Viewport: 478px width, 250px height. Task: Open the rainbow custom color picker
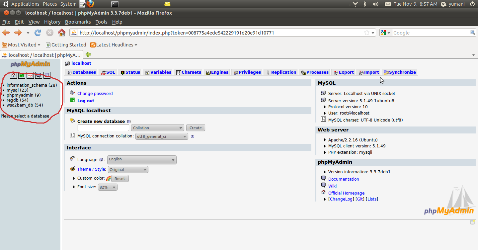point(109,178)
